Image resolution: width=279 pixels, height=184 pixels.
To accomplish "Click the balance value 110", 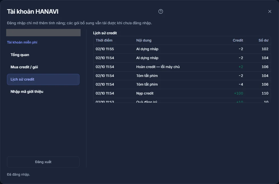I will tap(265, 93).
